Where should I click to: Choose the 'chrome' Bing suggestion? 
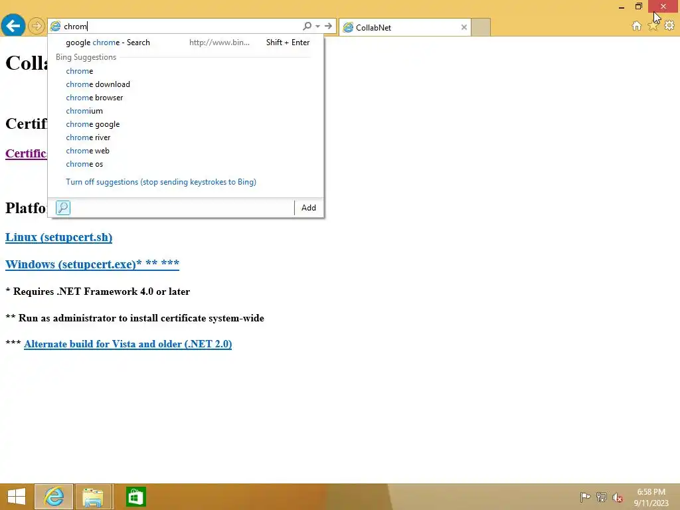pos(186,70)
